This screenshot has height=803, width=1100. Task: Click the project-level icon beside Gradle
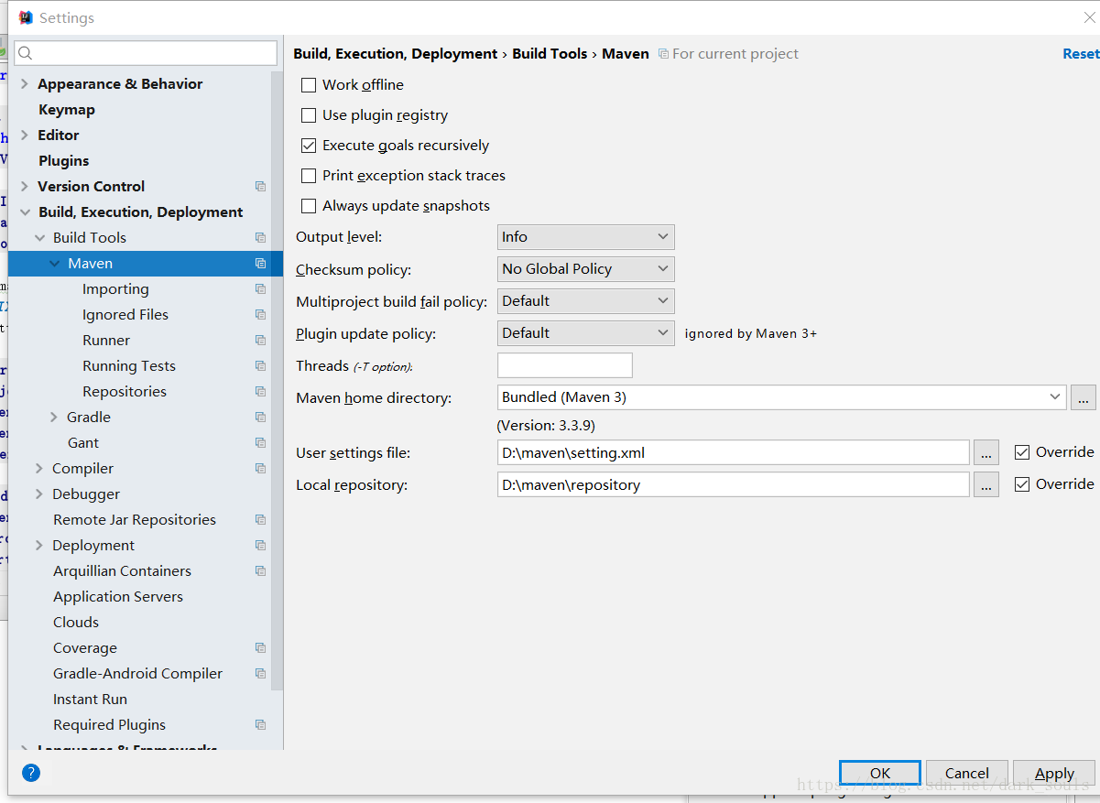click(x=260, y=417)
